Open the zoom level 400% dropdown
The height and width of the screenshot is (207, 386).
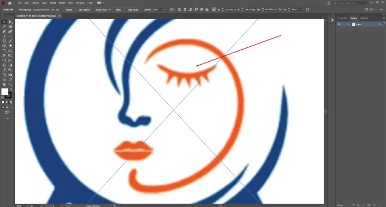(x=27, y=205)
